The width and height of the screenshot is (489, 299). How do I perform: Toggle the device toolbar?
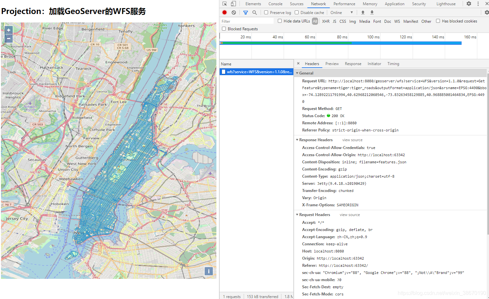click(x=233, y=4)
